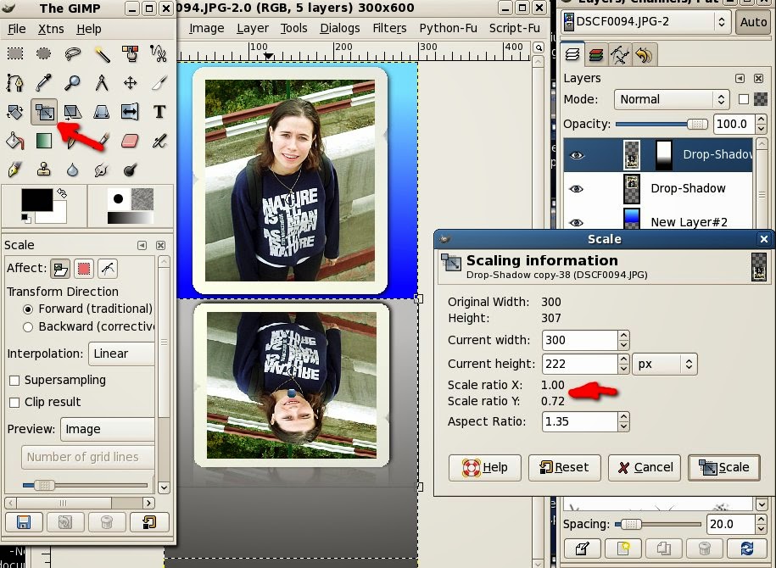Toggle the Auto button in Layers dock
The width and height of the screenshot is (776, 568).
point(753,22)
